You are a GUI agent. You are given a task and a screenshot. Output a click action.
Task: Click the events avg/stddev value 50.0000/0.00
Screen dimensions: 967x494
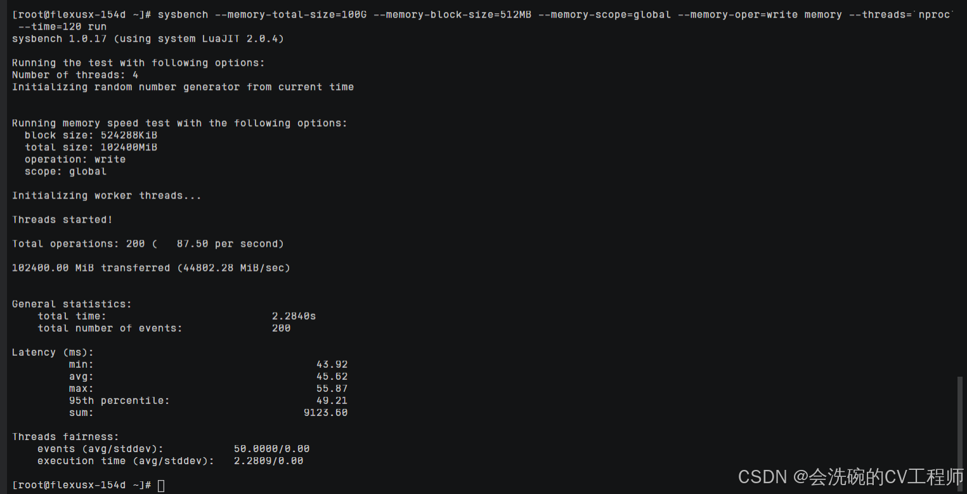point(271,448)
